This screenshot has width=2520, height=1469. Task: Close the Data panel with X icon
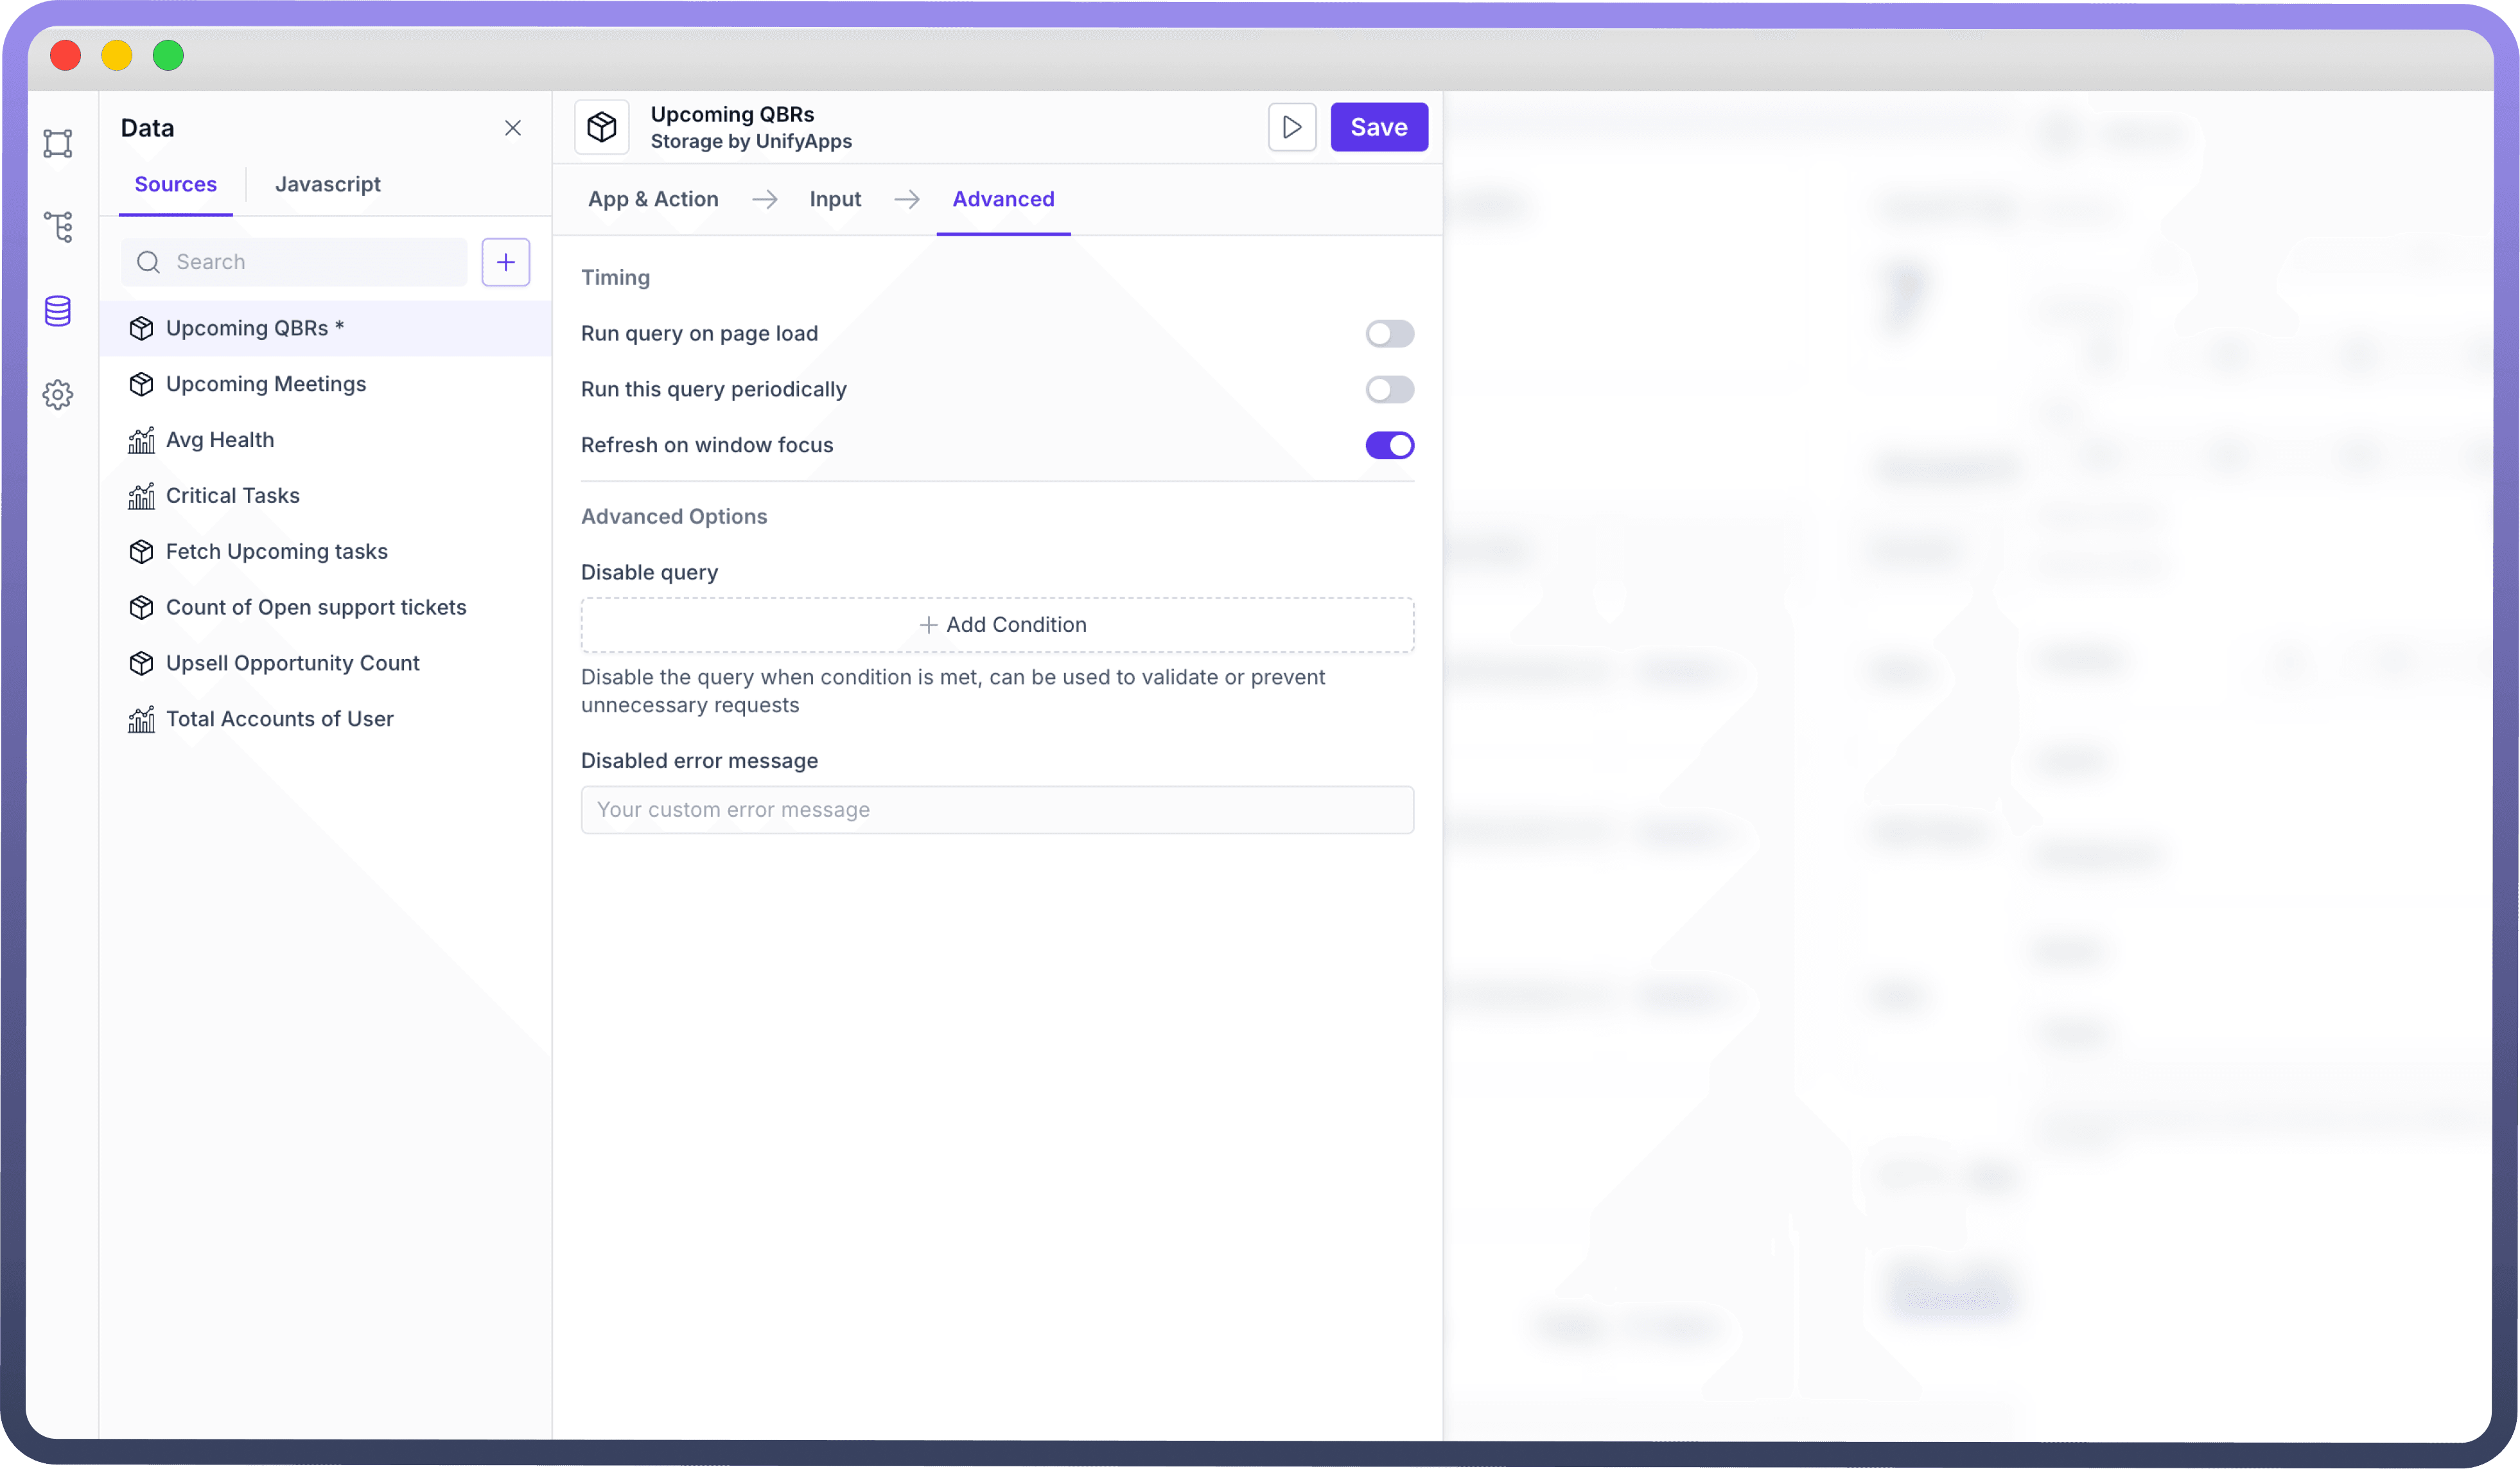512,128
